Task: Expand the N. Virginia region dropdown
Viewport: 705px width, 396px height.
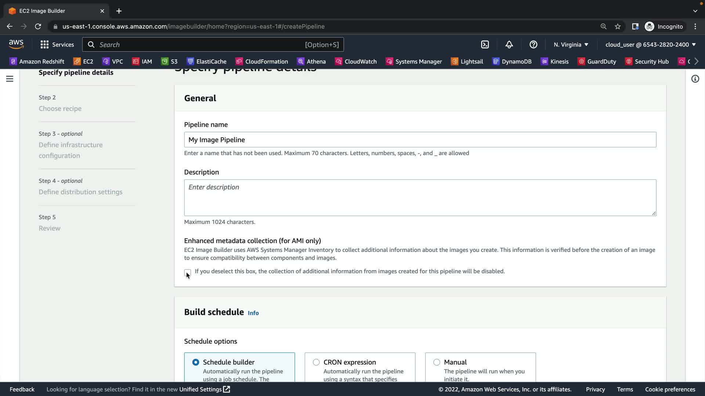Action: coord(571,44)
